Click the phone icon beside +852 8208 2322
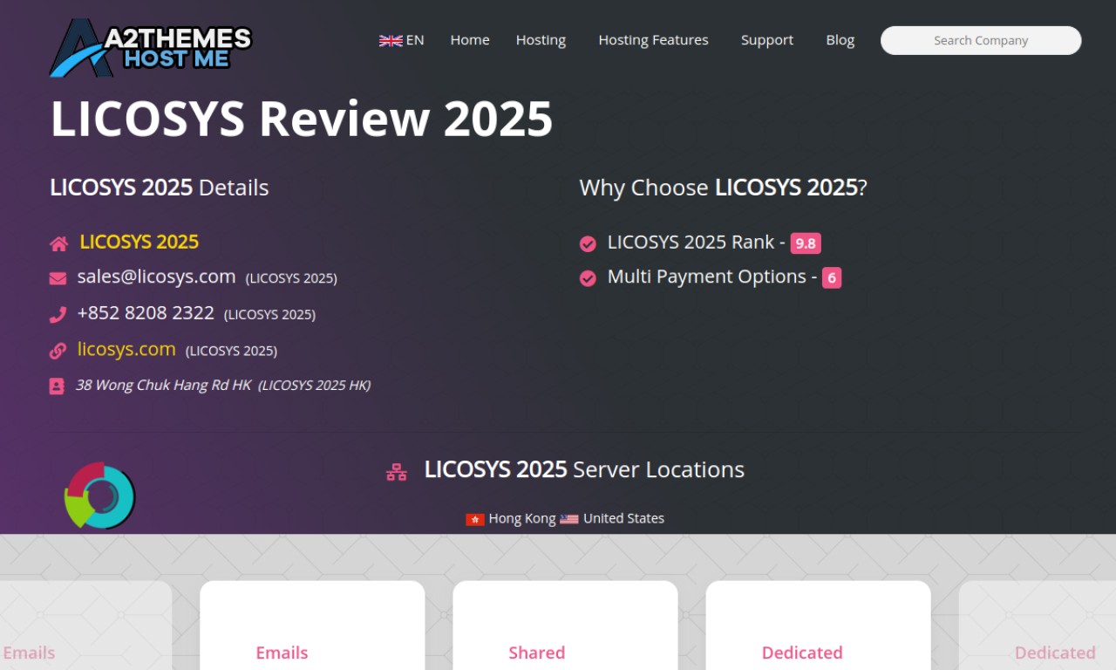The image size is (1116, 670). (58, 315)
